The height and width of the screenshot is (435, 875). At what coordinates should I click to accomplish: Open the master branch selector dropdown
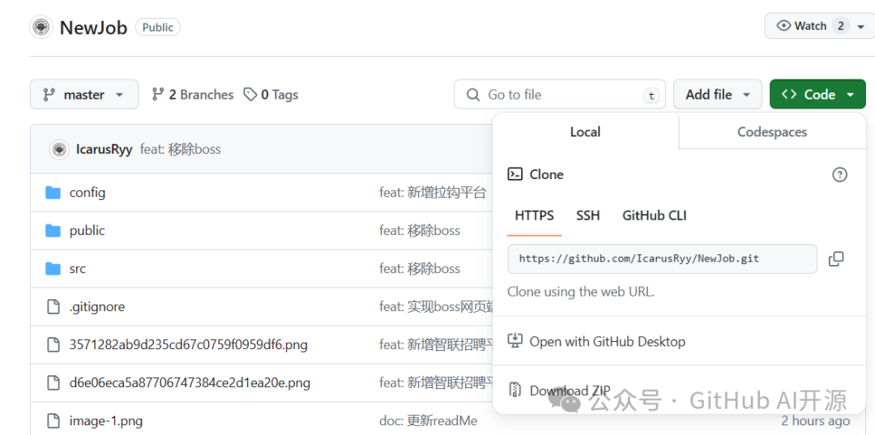tap(84, 94)
